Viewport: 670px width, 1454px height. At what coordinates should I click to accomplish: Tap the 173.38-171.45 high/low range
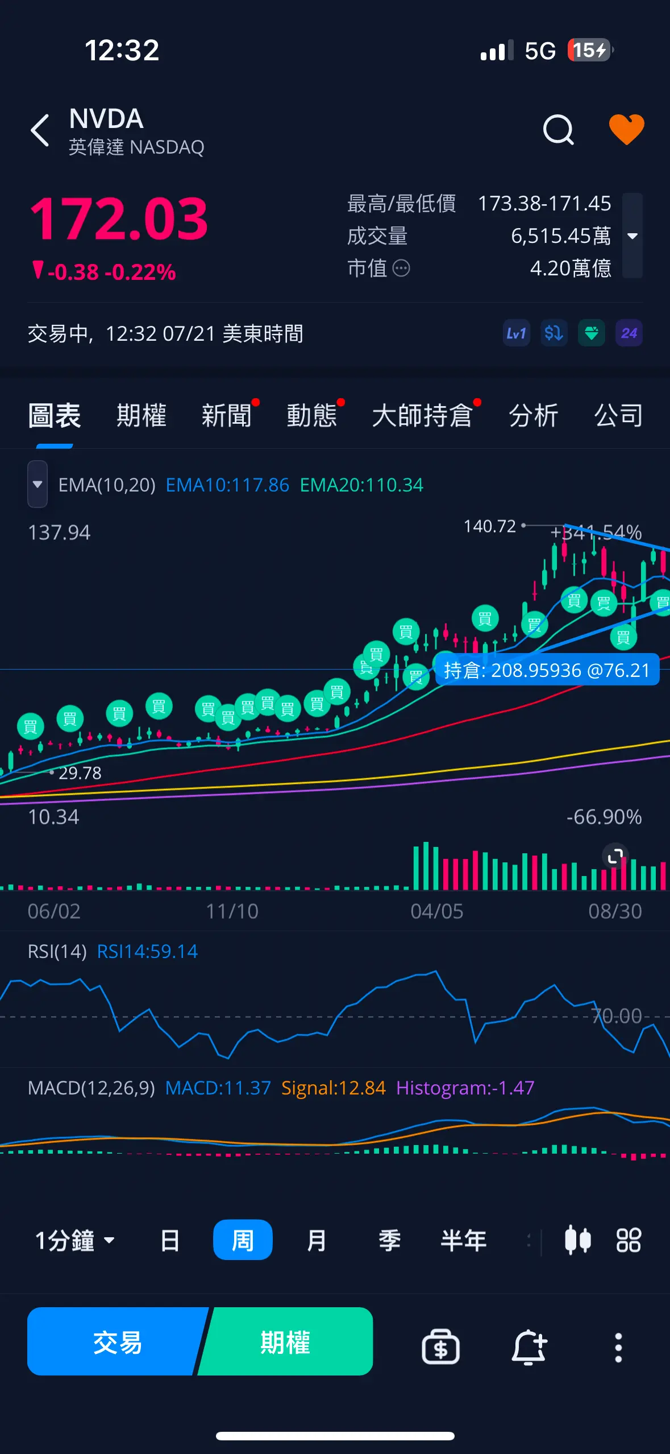point(544,203)
